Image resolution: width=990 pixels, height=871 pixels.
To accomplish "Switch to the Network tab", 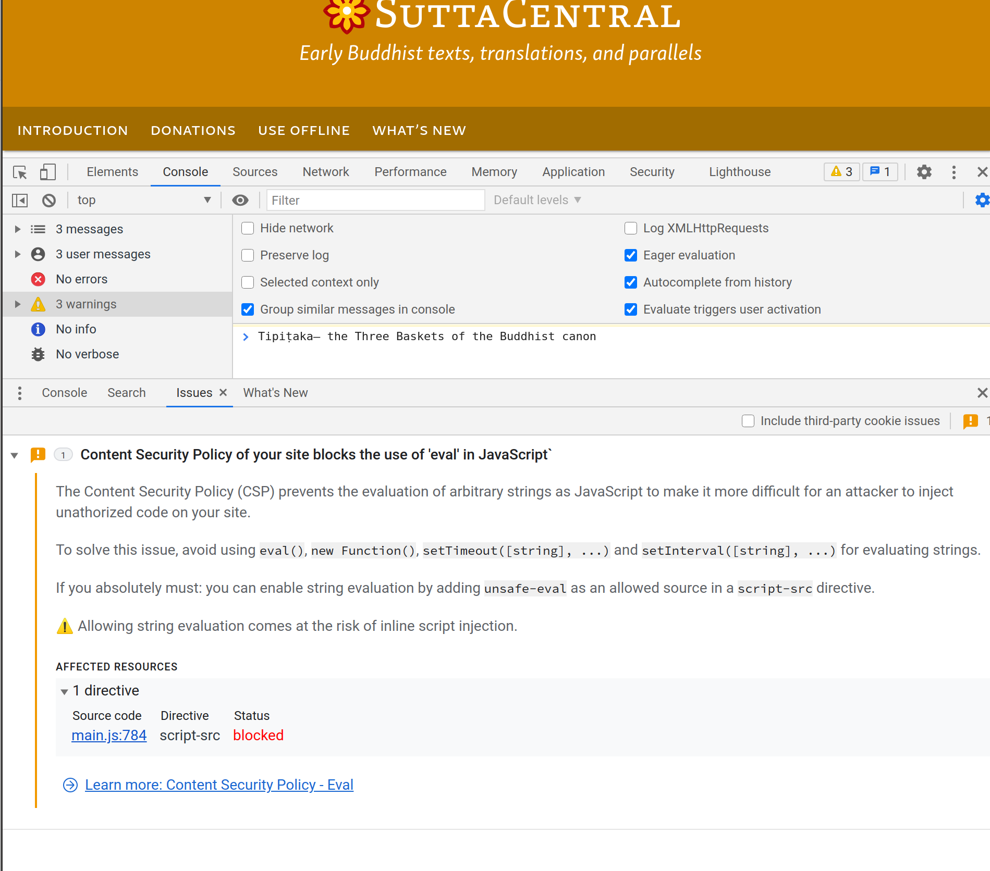I will point(326,172).
